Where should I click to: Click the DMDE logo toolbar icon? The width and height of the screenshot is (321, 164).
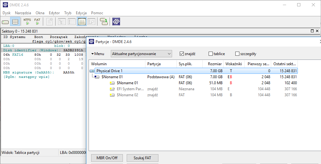(x=116, y=22)
